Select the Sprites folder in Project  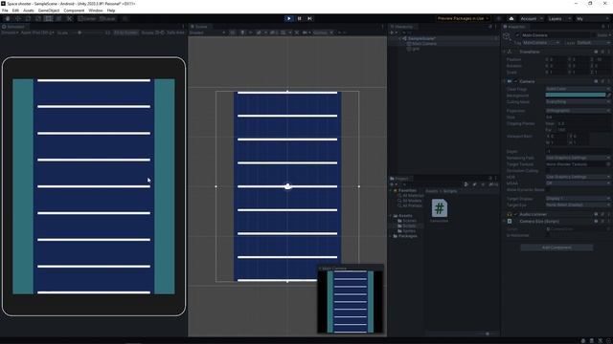point(406,231)
